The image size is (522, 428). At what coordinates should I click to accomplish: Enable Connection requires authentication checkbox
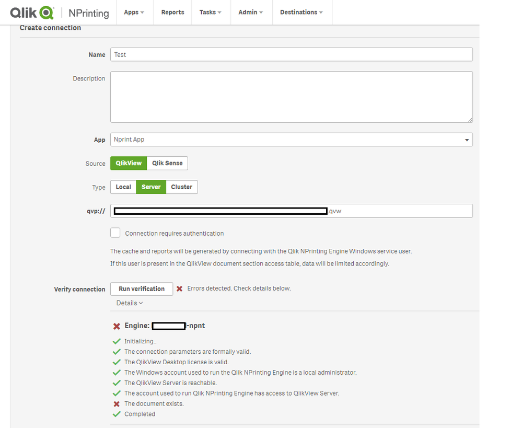coord(115,233)
